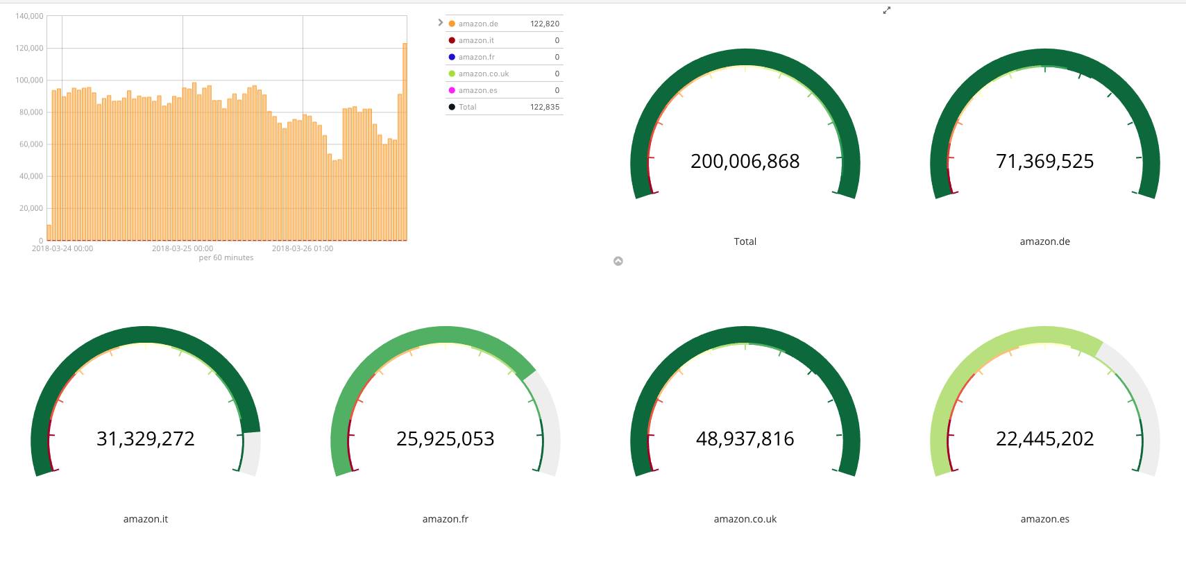Click the amazon.es label under its gauge
The width and height of the screenshot is (1186, 562).
pyautogui.click(x=1045, y=519)
